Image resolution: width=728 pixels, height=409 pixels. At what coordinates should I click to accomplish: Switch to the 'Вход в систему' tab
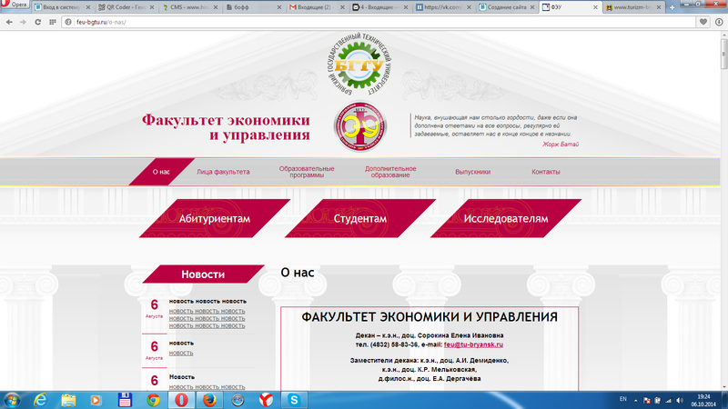[63, 7]
